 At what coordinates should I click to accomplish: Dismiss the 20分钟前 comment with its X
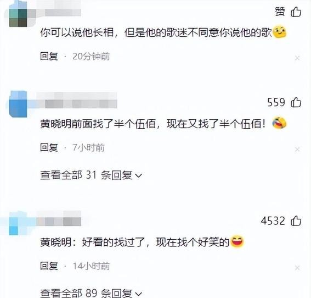tap(297, 58)
